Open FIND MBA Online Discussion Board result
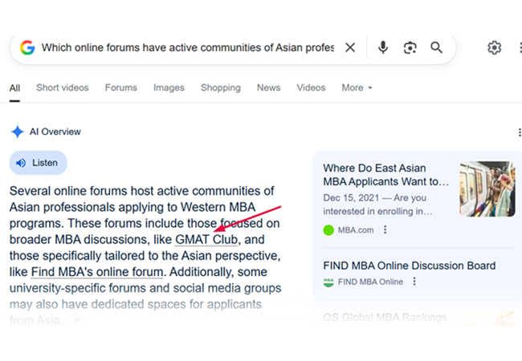 (x=409, y=266)
